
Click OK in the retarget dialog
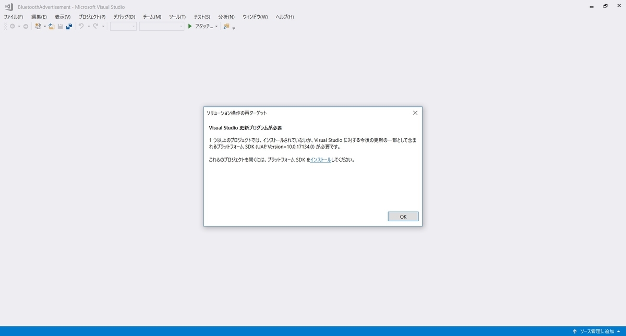[x=403, y=217]
